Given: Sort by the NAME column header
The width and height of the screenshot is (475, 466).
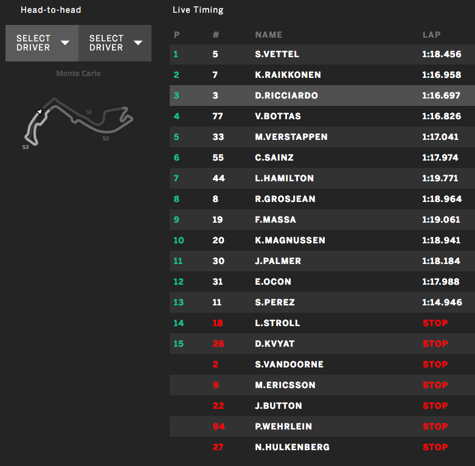Looking at the screenshot, I should pos(268,35).
